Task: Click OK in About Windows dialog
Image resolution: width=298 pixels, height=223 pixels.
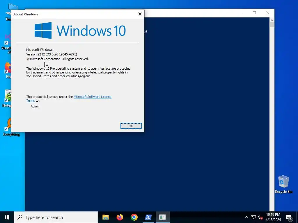Action: 131,126
